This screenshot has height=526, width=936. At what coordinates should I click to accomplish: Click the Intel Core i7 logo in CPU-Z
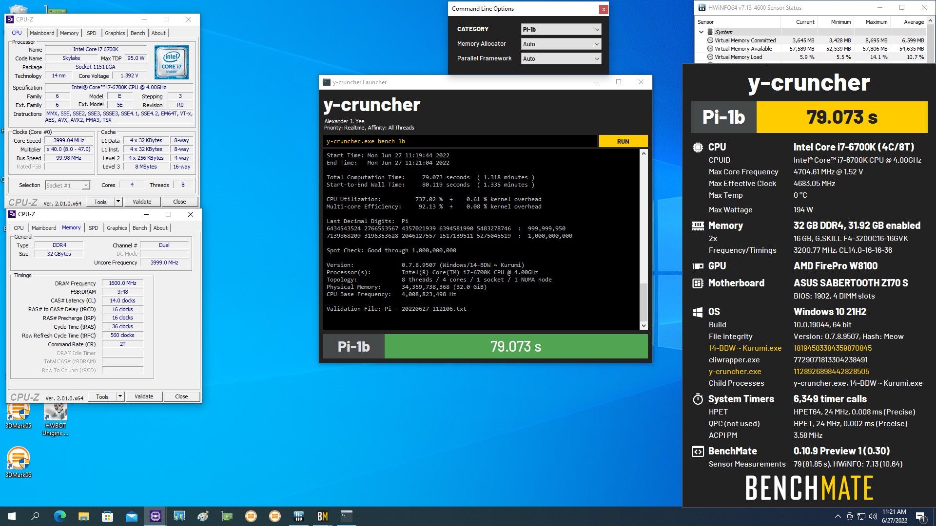coord(172,62)
